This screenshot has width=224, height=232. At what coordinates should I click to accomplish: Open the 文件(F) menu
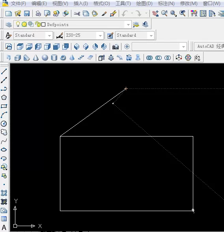coord(18,4)
